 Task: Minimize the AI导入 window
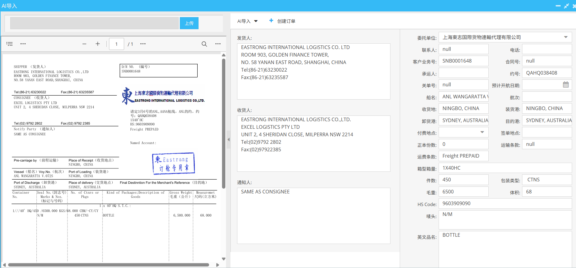[x=558, y=6]
